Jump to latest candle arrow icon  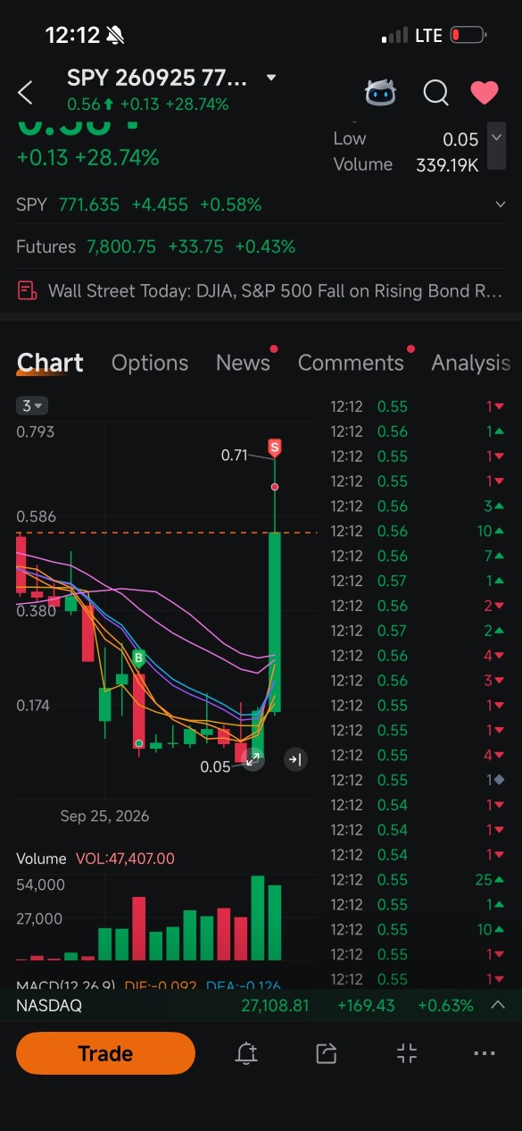click(x=295, y=759)
